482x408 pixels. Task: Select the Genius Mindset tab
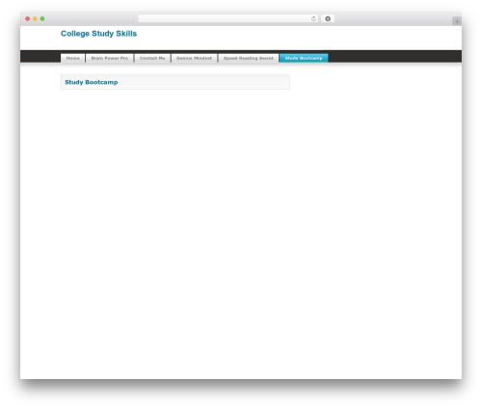point(194,58)
